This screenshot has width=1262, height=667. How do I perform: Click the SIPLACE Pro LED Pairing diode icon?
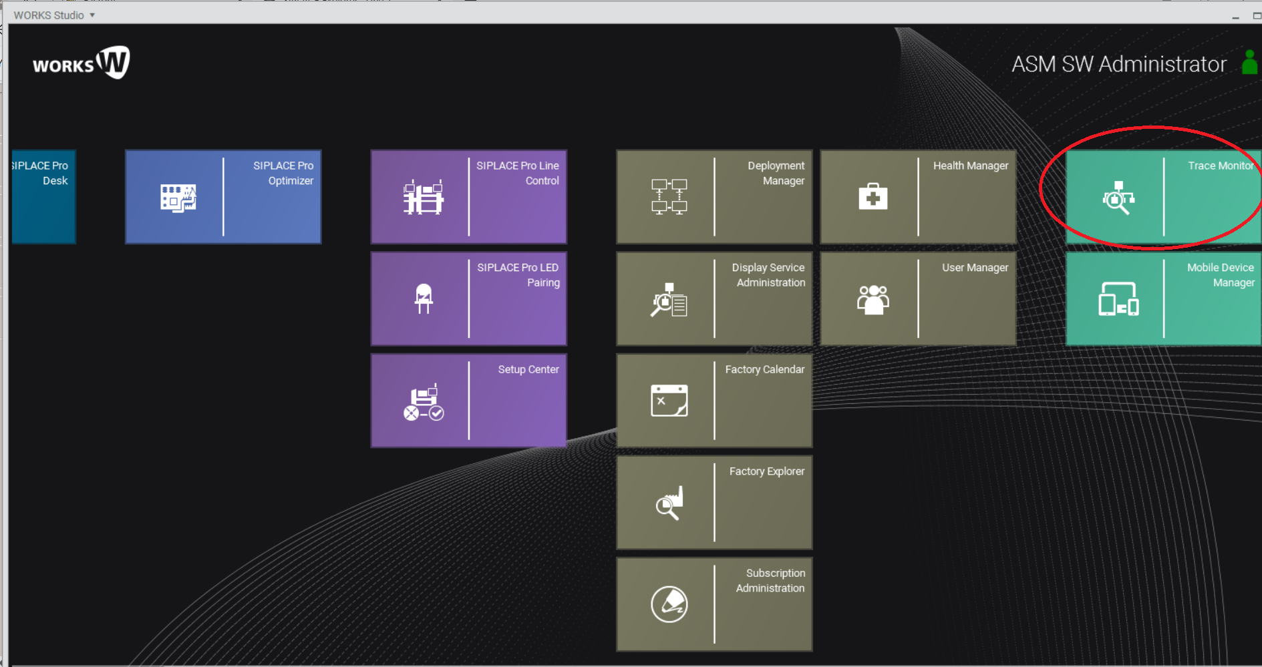(x=424, y=298)
